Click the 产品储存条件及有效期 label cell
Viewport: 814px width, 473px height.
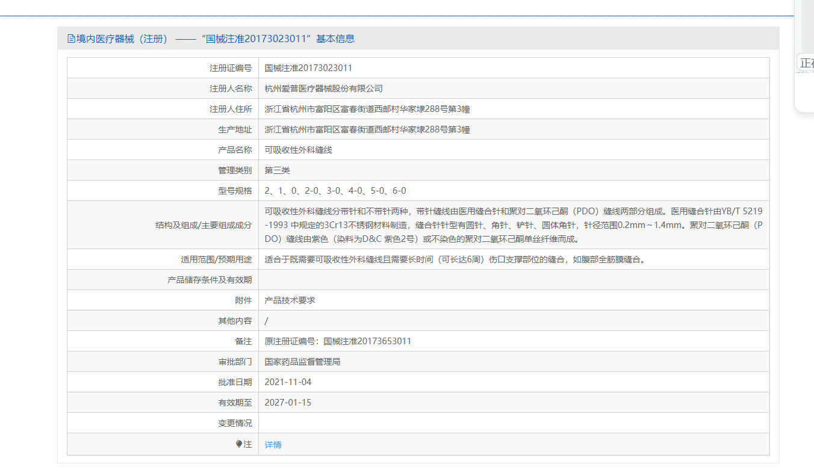[163, 280]
